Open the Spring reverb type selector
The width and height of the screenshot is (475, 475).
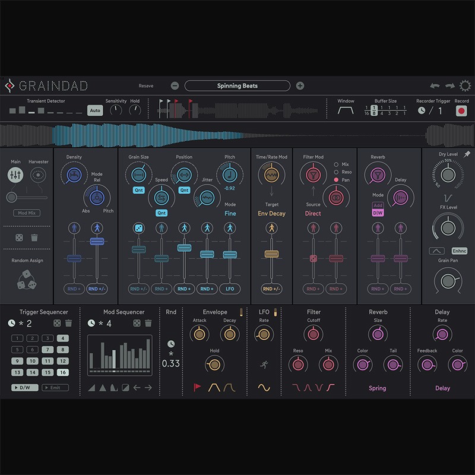[378, 388]
